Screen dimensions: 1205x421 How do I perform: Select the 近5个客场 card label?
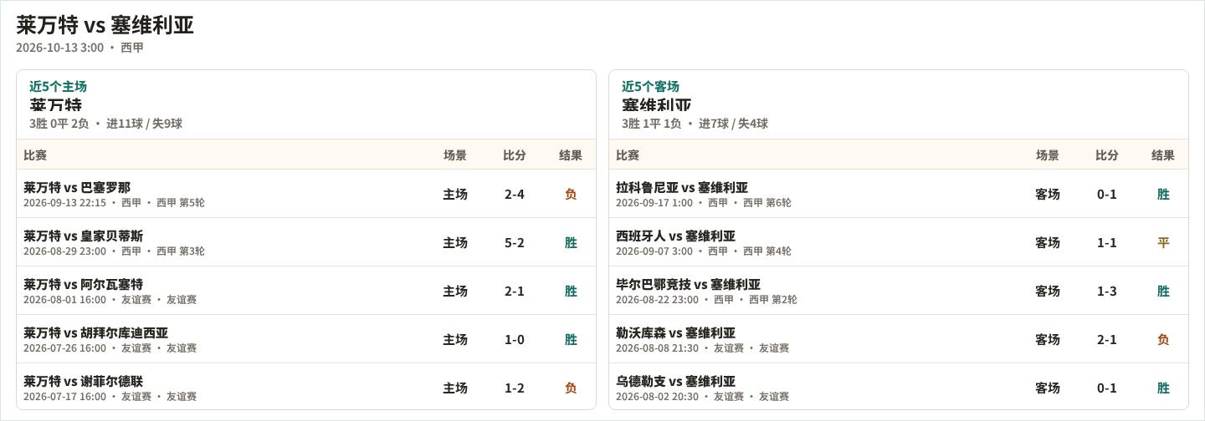click(650, 86)
